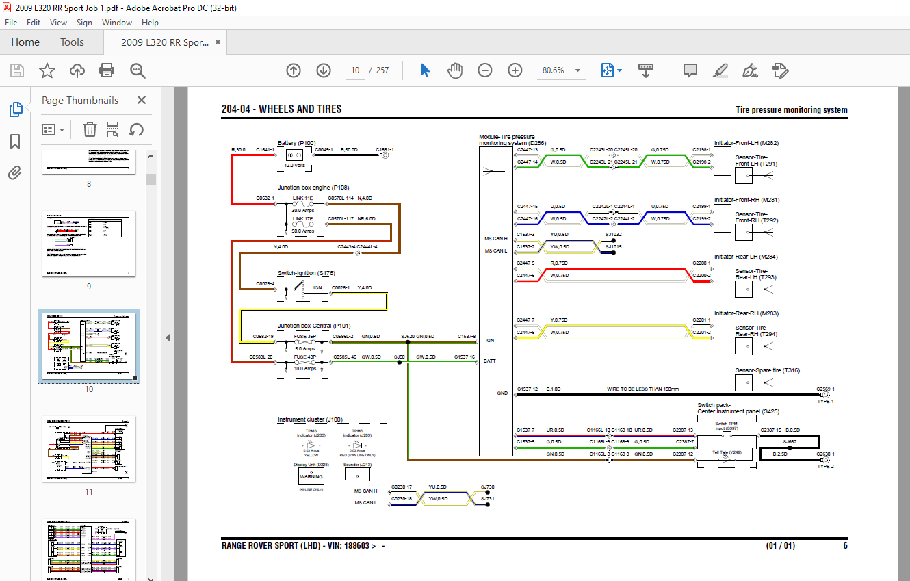The height and width of the screenshot is (581, 910).
Task: Select the 2009 L320 RR Sport document tab
Action: [165, 42]
